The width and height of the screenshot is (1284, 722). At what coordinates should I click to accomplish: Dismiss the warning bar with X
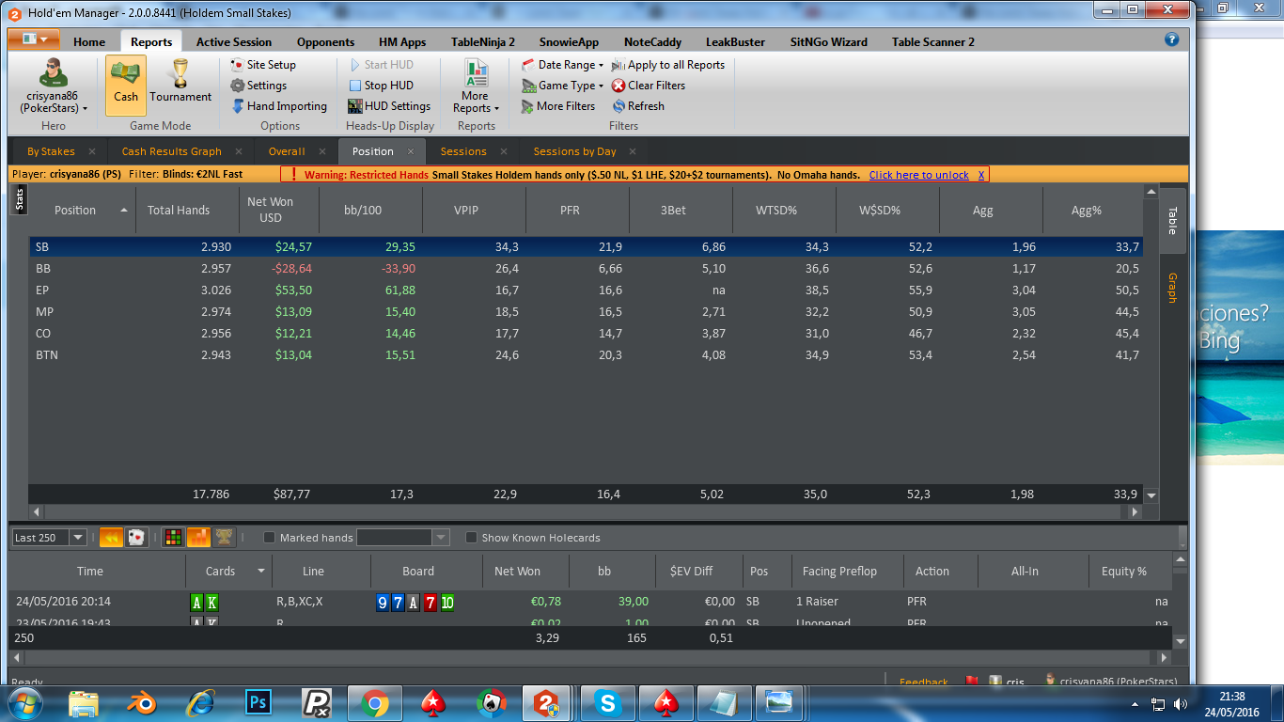pos(981,175)
